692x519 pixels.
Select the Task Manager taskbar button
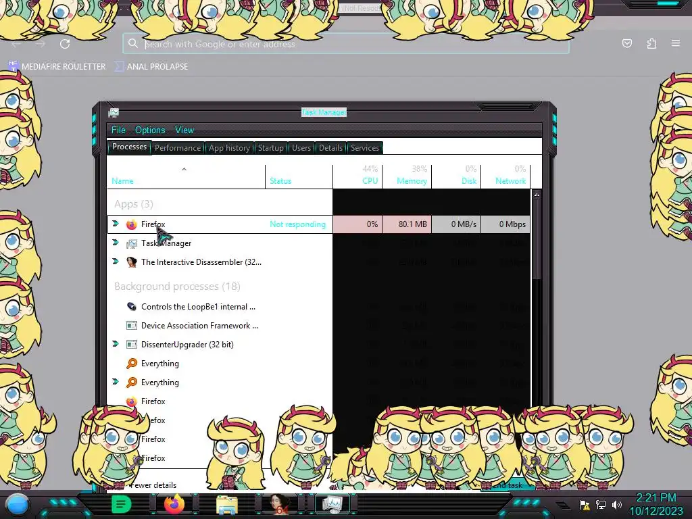331,504
